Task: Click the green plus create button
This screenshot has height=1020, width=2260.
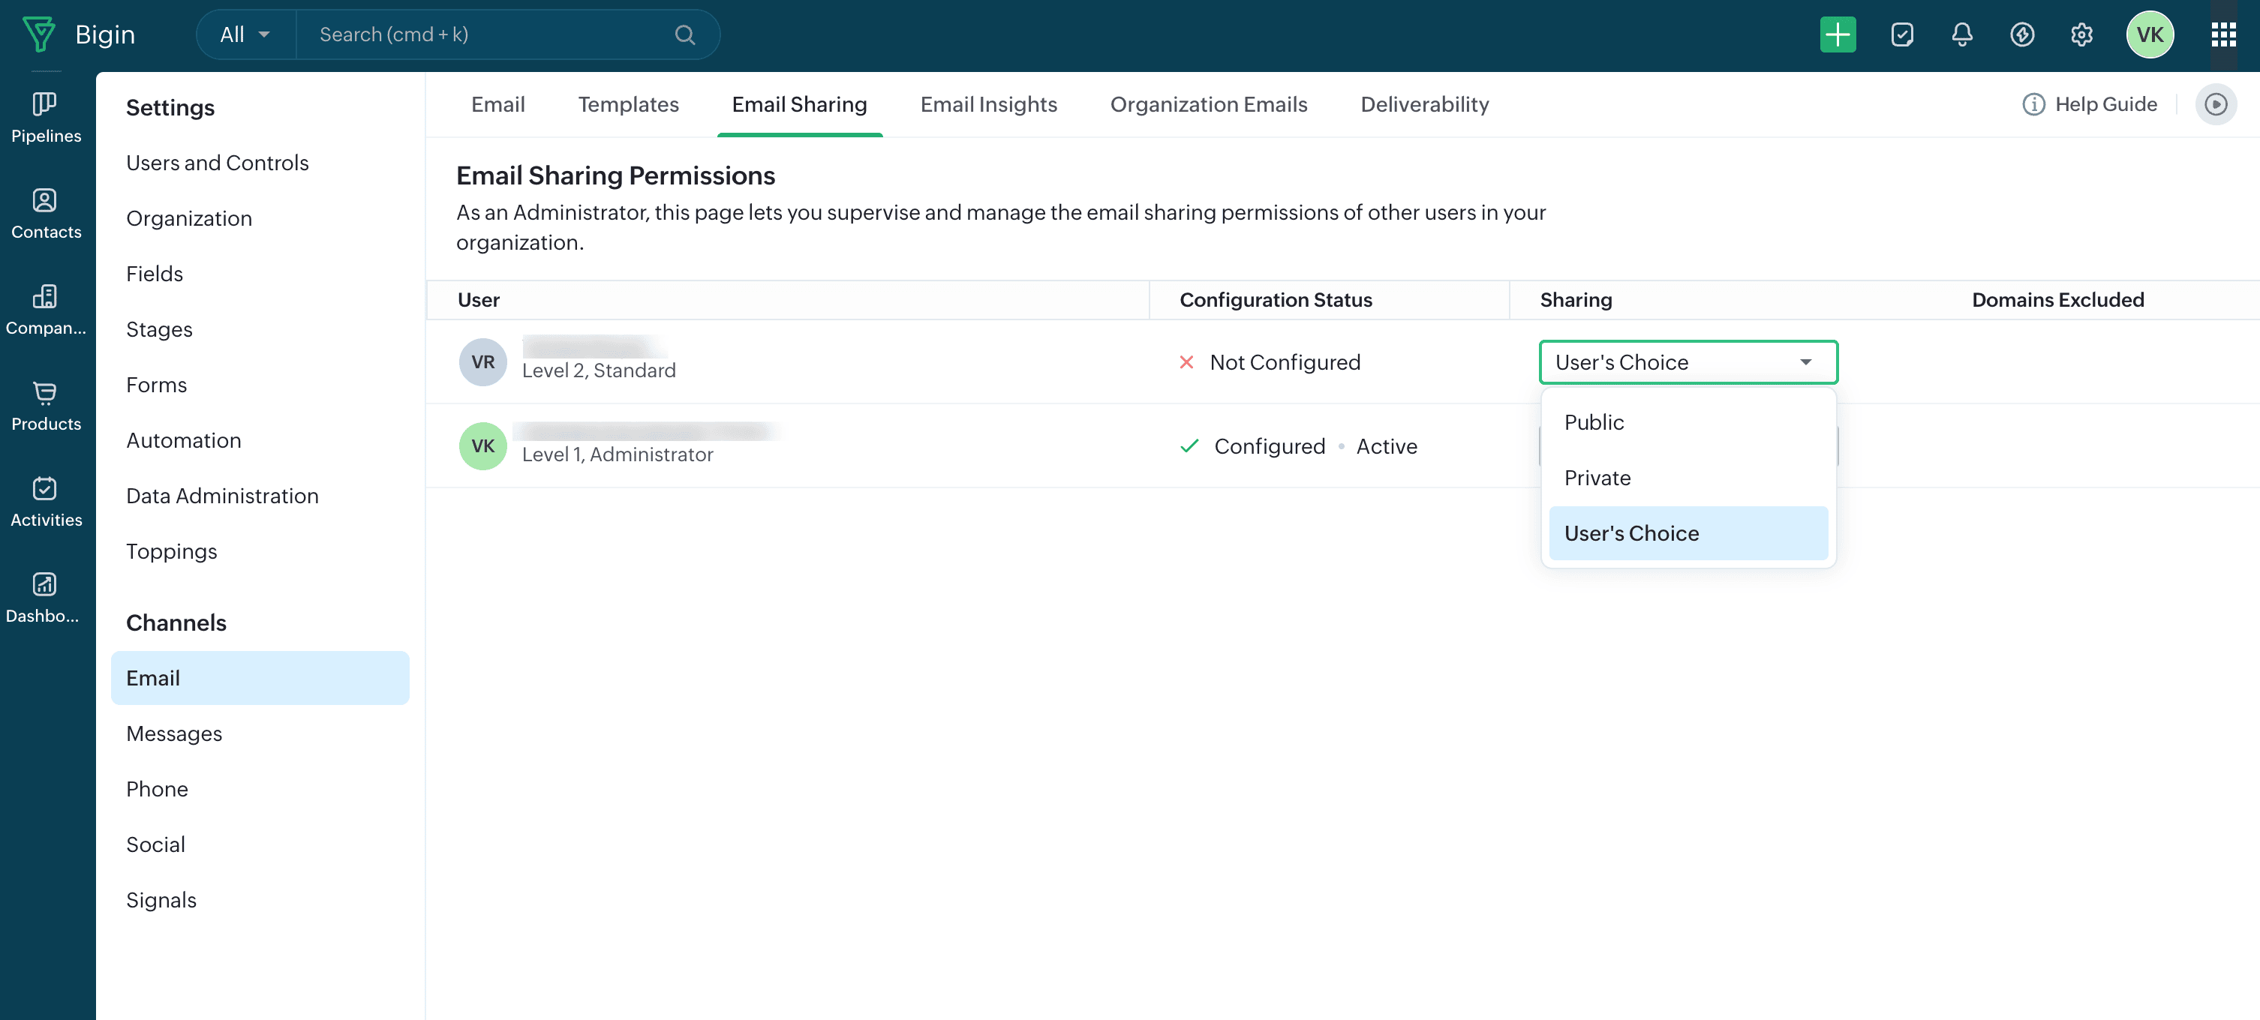Action: [x=1837, y=35]
